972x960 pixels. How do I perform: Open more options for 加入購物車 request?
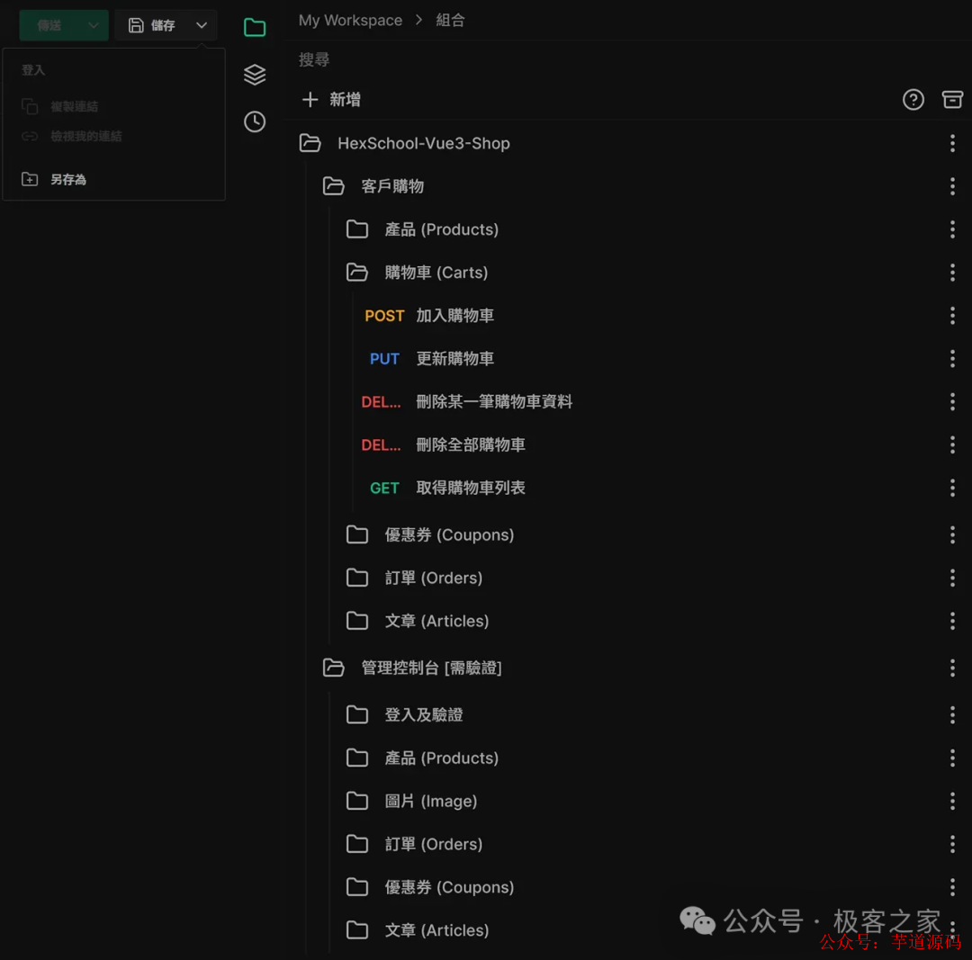coord(952,316)
